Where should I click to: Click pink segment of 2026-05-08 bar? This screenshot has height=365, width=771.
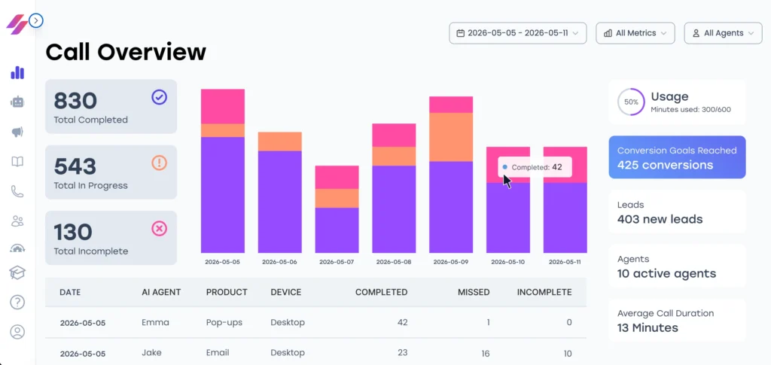coord(394,135)
